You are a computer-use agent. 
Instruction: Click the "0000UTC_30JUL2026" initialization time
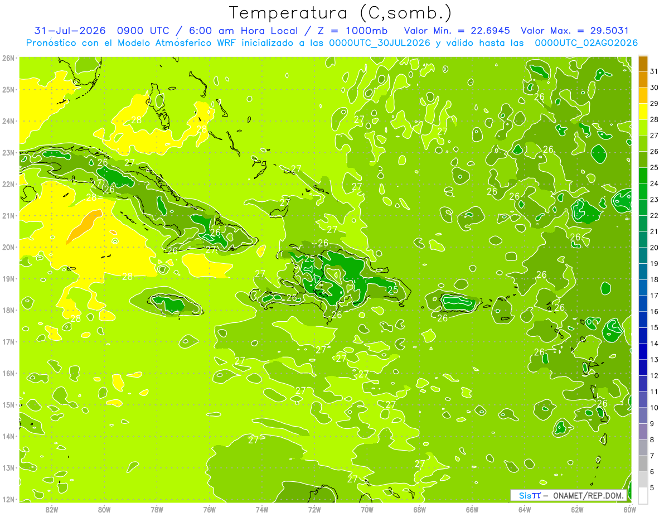point(380,43)
